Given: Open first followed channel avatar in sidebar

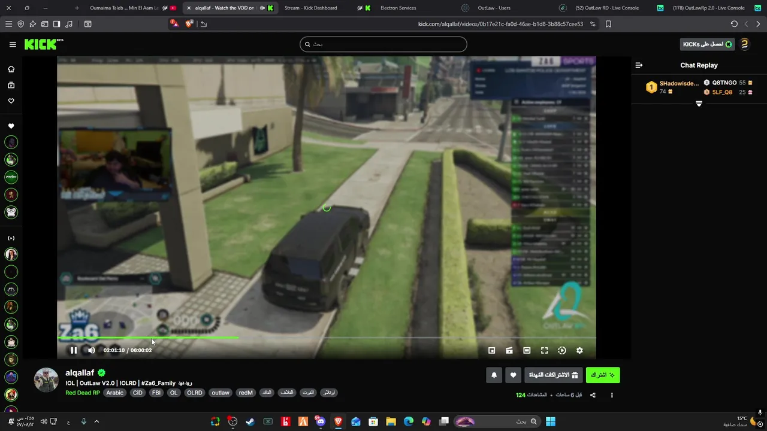Looking at the screenshot, I should (x=11, y=142).
